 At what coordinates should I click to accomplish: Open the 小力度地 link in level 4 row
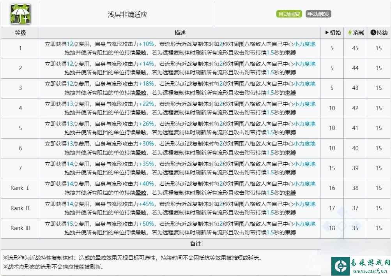(304, 104)
